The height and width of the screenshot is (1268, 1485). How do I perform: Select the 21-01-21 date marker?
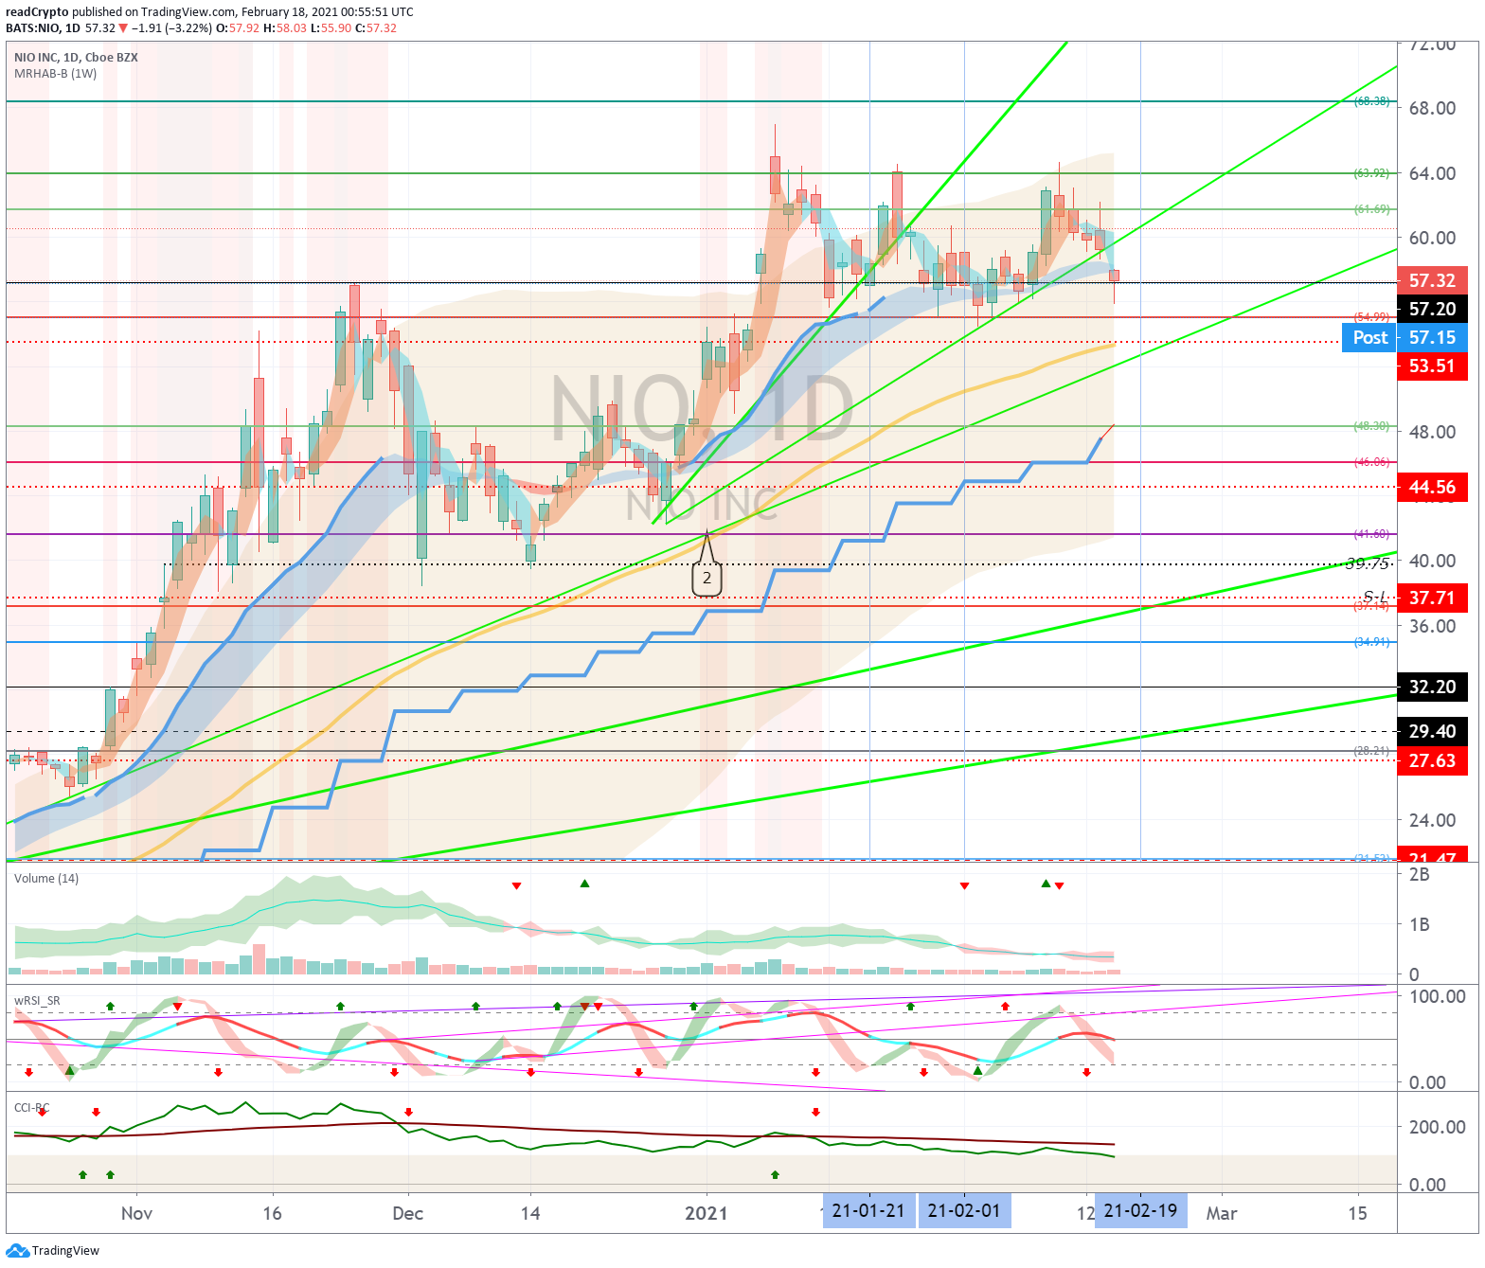click(x=868, y=1211)
